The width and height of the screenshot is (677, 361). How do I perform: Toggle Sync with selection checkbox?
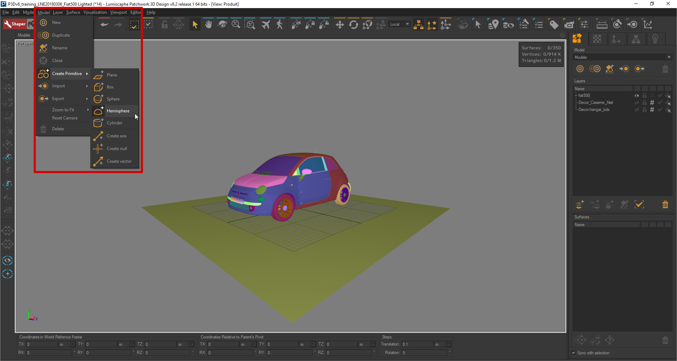[x=574, y=353]
